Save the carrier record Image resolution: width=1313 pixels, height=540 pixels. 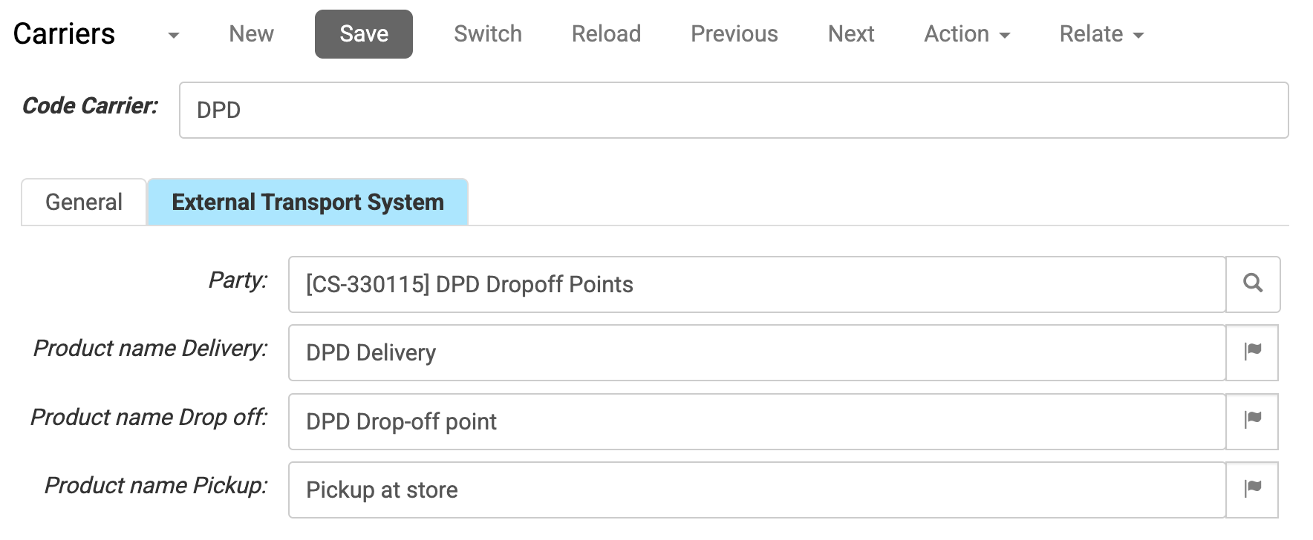(364, 34)
